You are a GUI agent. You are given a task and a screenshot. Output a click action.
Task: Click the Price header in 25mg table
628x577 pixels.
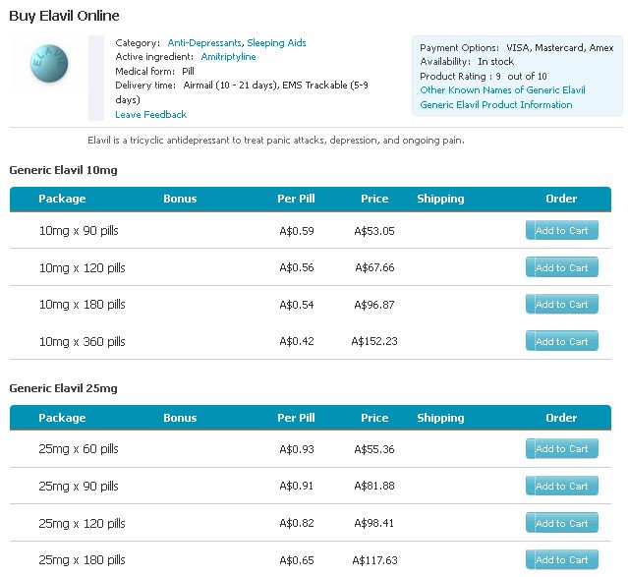coord(374,418)
